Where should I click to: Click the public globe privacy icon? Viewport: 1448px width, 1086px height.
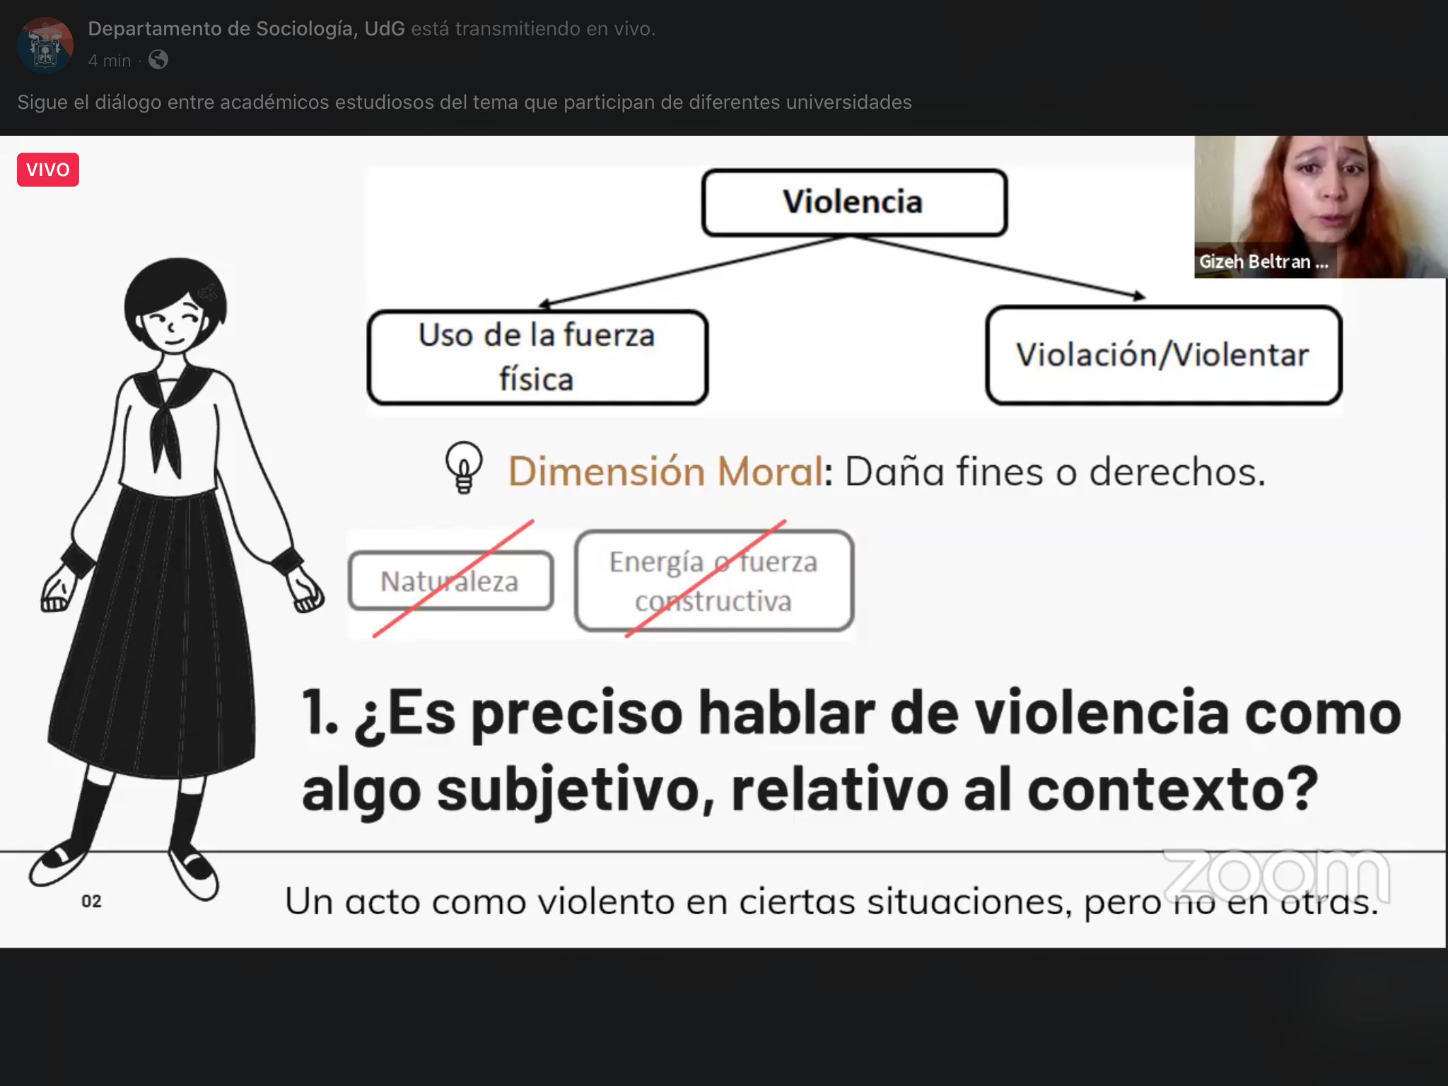tap(158, 60)
